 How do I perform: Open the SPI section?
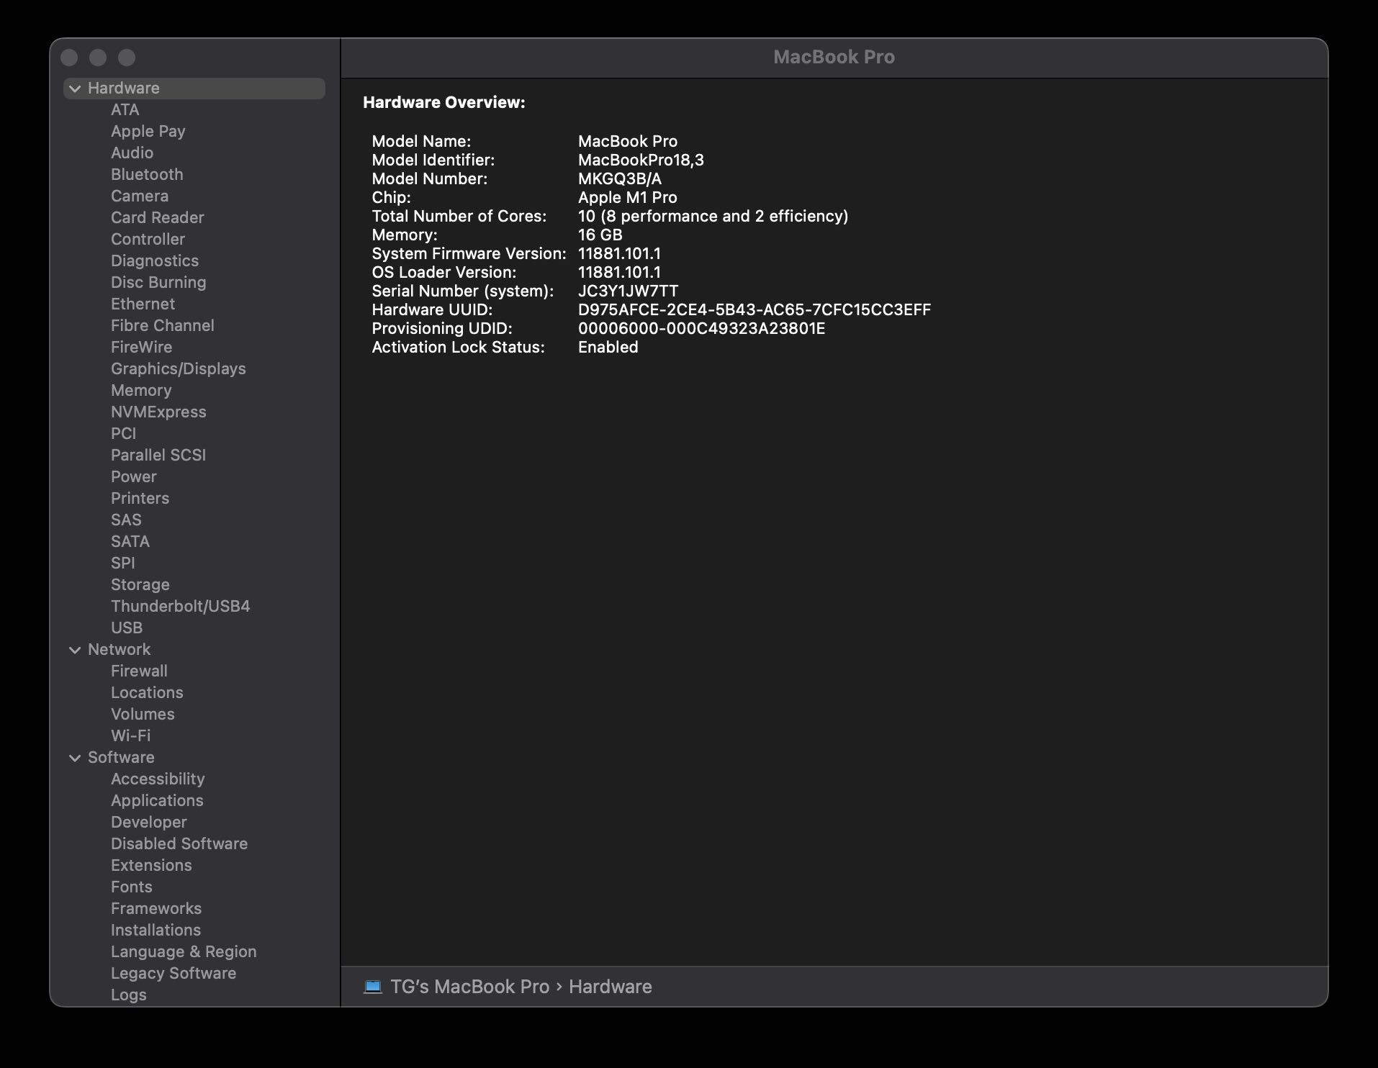[x=123, y=564]
